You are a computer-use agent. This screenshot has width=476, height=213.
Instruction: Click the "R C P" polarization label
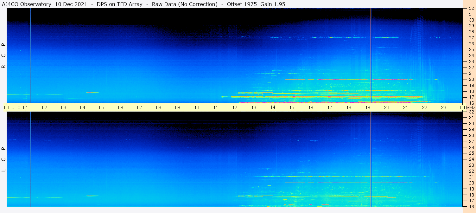pos(4,56)
